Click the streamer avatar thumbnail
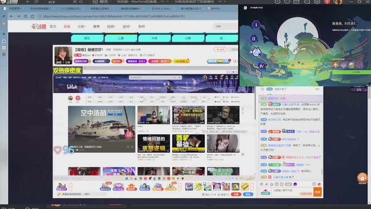 tap(63, 55)
